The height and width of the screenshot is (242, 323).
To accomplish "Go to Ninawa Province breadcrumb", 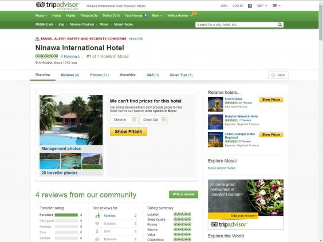I will coord(82,24).
